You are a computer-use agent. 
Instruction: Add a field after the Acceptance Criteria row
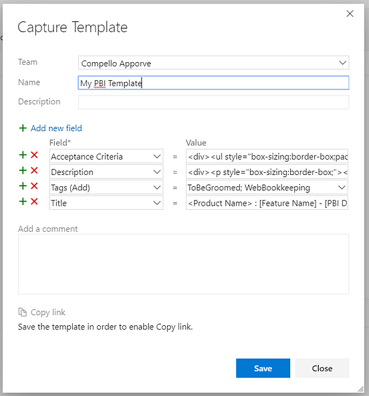pyautogui.click(x=23, y=155)
